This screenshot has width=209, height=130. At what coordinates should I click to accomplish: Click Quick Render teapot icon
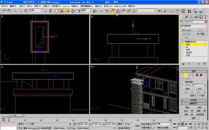[201, 11]
